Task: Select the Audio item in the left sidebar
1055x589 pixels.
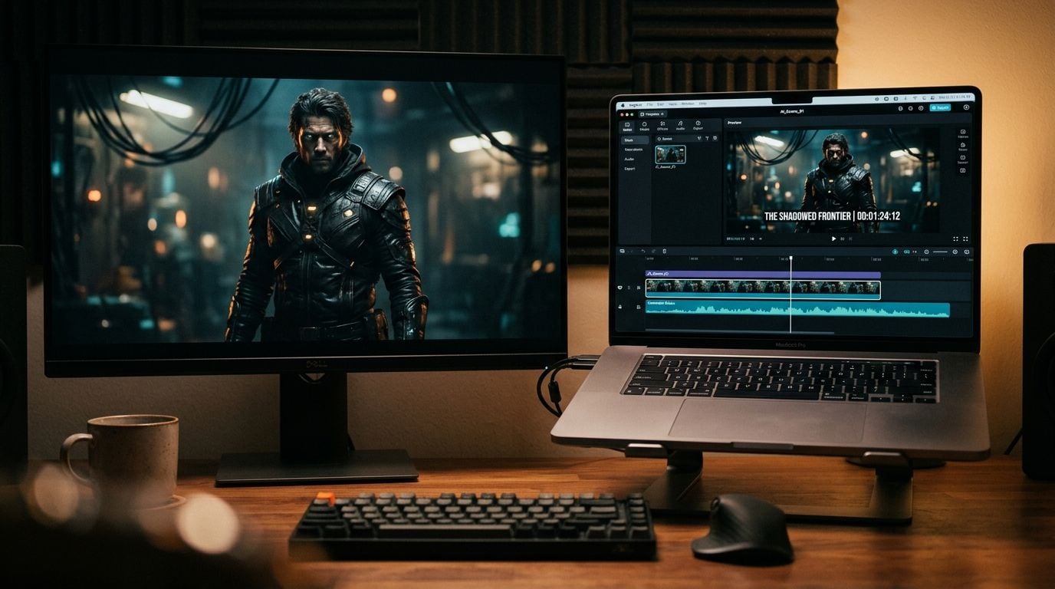Action: (629, 159)
